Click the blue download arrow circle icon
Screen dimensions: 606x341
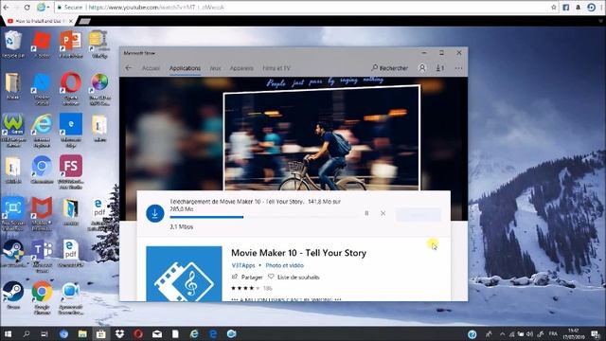click(x=155, y=213)
